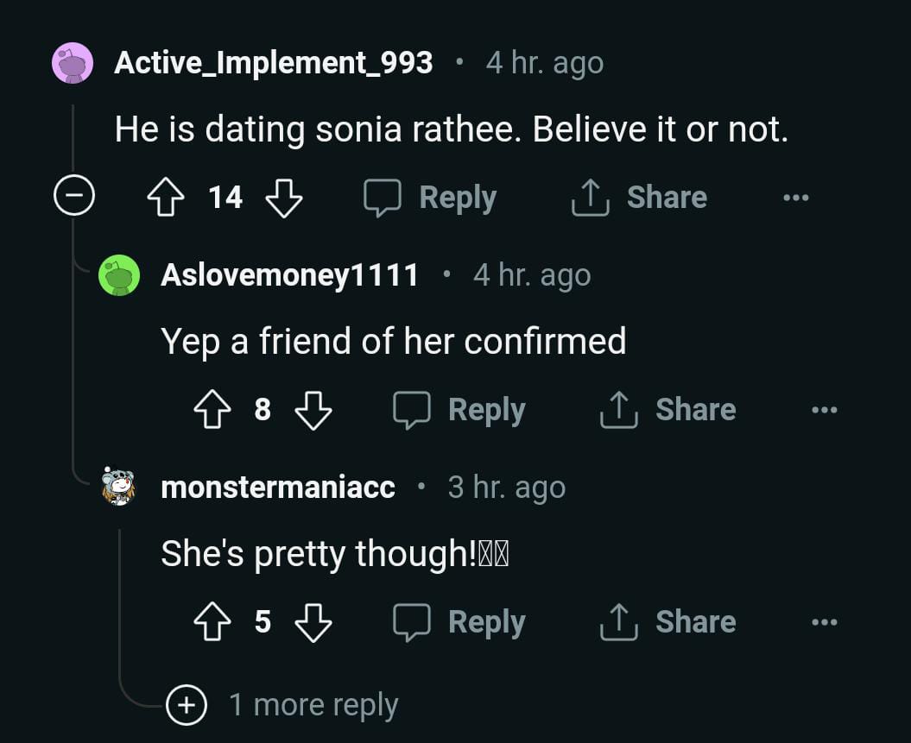The width and height of the screenshot is (911, 743).
Task: Open overflow menu on monstermaniacc's comment
Action: tap(825, 621)
